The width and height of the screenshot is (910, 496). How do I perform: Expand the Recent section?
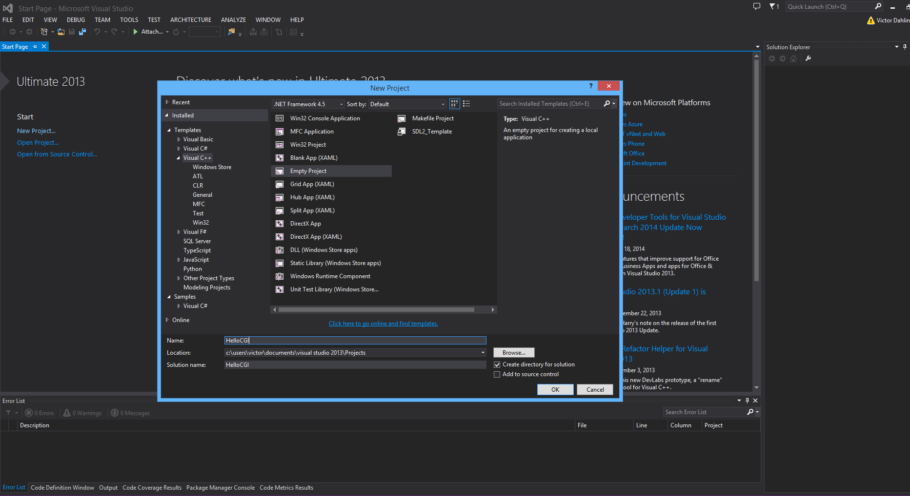pyautogui.click(x=167, y=102)
